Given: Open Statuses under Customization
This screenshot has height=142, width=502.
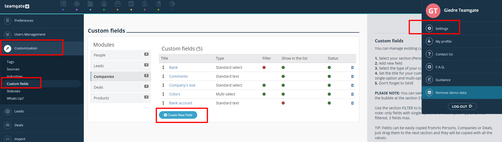Looking at the screenshot, I should 13,91.
